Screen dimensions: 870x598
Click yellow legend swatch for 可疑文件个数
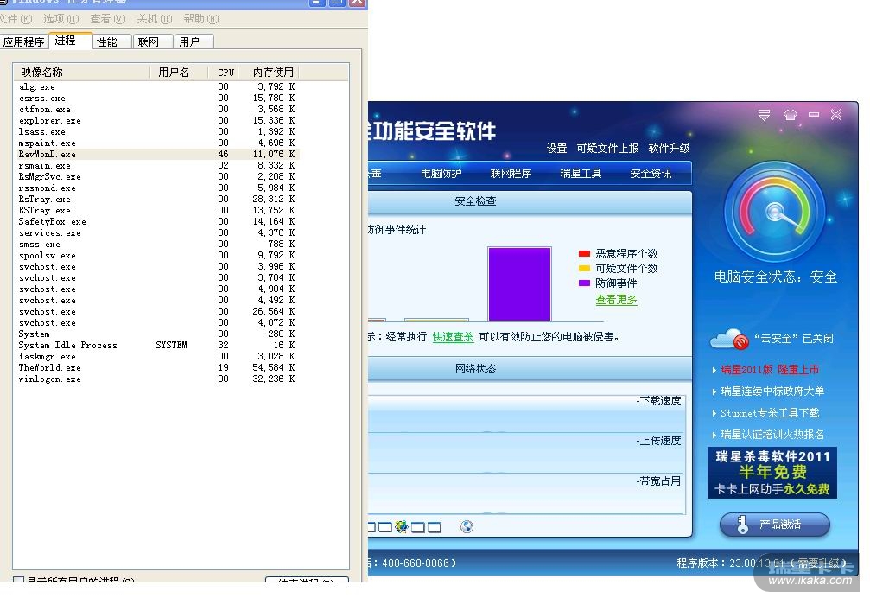(x=584, y=269)
